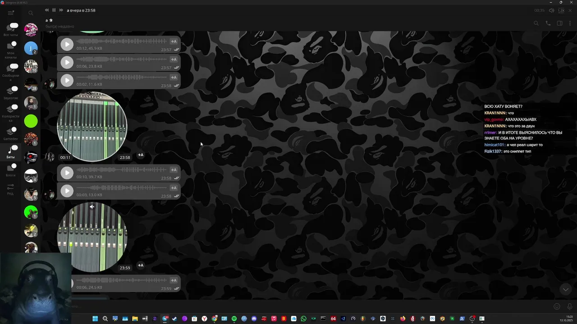Transcribe the 23:58 round video message
The width and height of the screenshot is (577, 324).
tap(141, 155)
